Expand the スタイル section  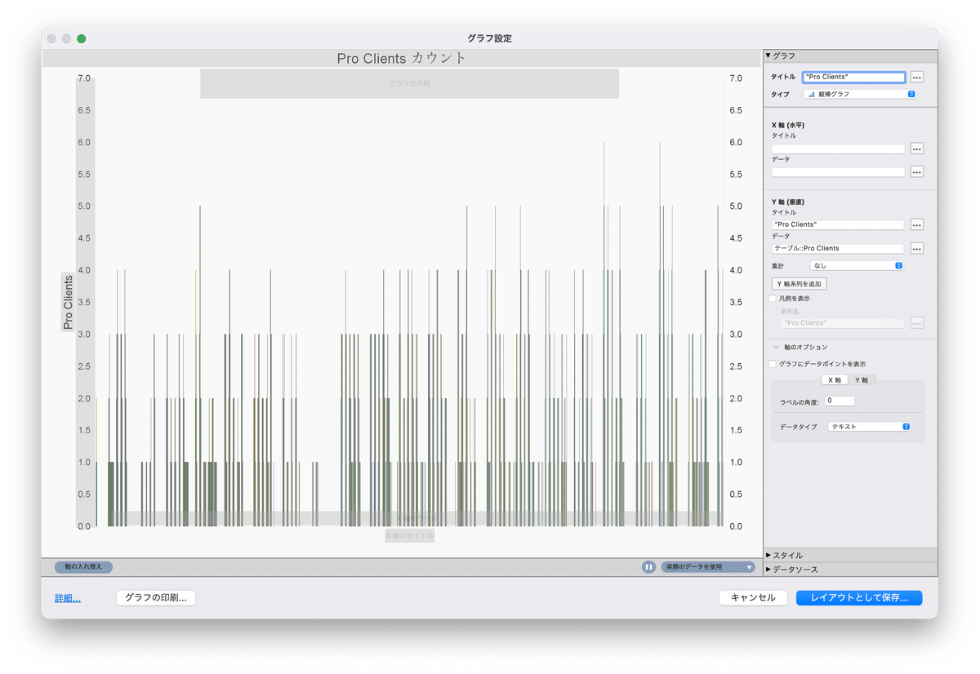[786, 555]
